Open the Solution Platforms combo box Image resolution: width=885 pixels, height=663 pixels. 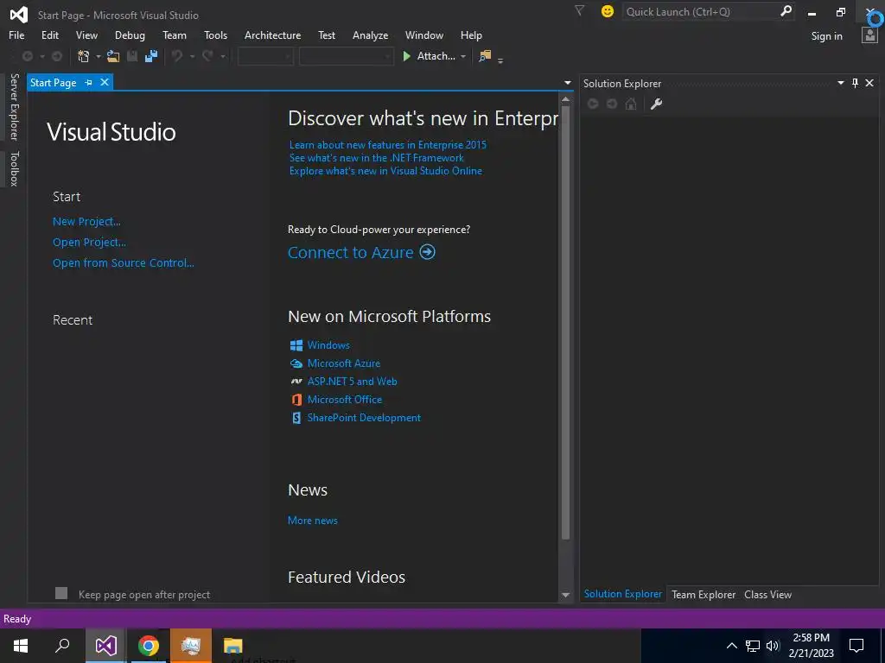tap(346, 56)
